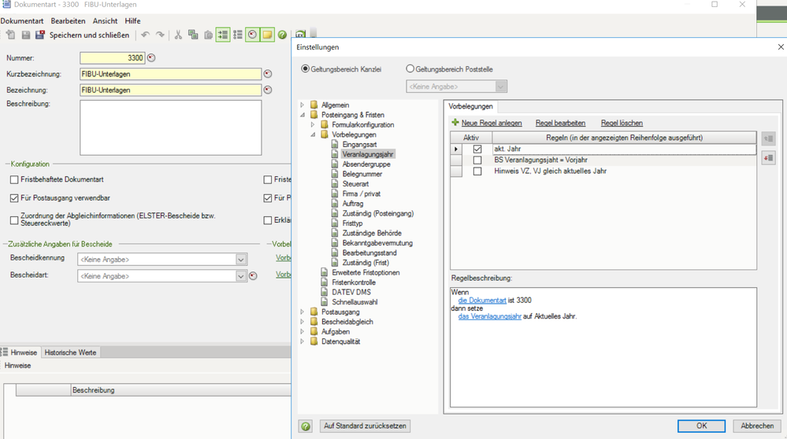Click into the Beschreibung text area
The height and width of the screenshot is (439, 787).
point(171,127)
